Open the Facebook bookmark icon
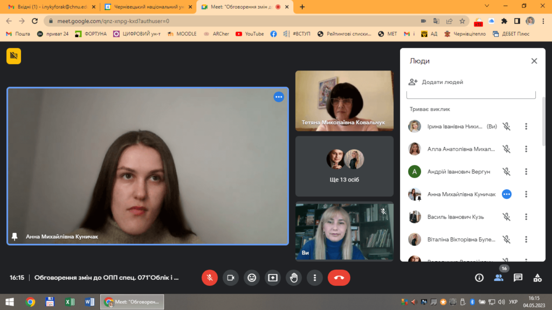Screen dimensions: 552x310 tap(273, 34)
